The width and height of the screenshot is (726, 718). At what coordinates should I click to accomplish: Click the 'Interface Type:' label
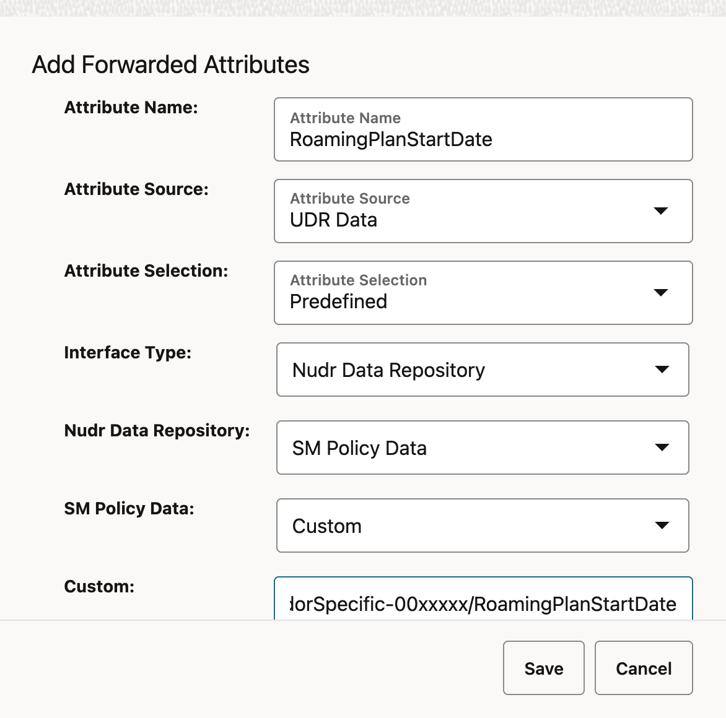click(x=128, y=353)
